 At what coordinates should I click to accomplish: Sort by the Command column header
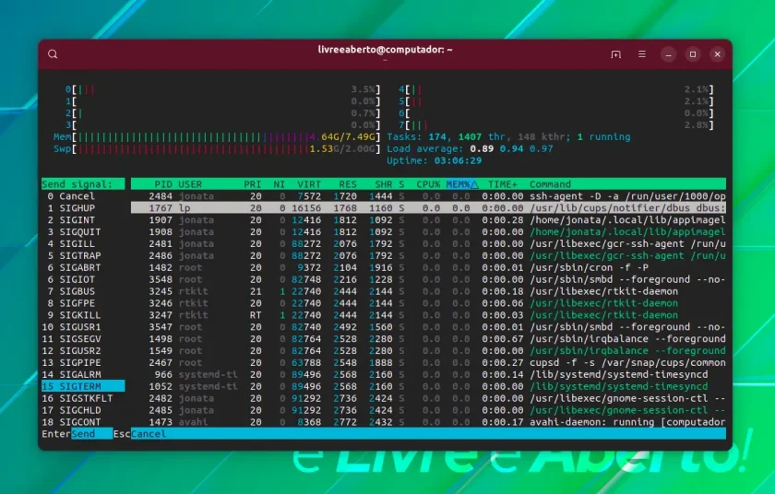coord(550,184)
